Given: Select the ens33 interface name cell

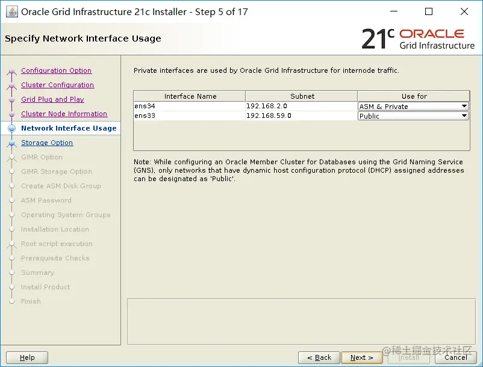Looking at the screenshot, I should (x=190, y=116).
